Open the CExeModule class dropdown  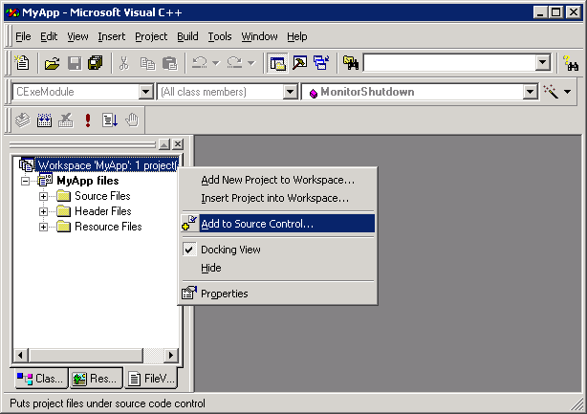(146, 92)
